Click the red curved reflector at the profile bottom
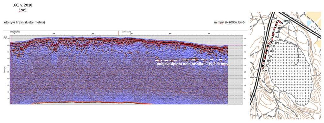This screenshot has width=324, height=123. click(92, 102)
